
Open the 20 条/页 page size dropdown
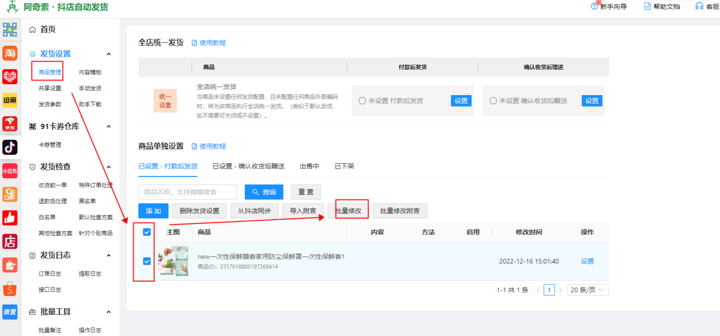pos(588,290)
